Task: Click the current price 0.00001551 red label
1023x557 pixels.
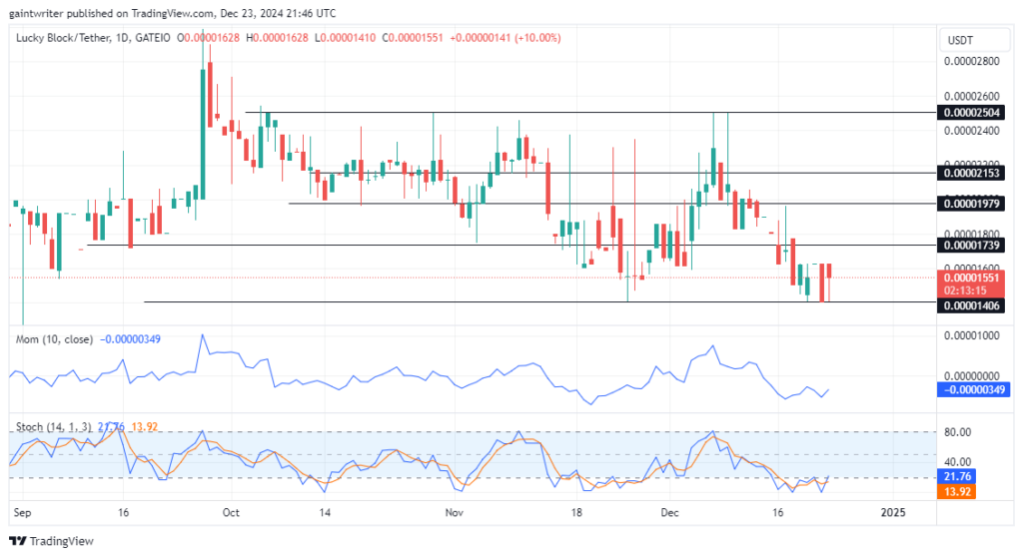Action: [x=971, y=283]
